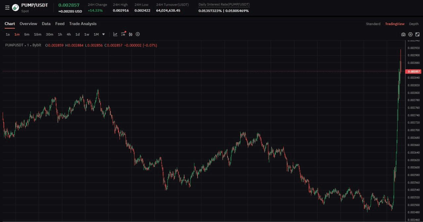Switch to the Depth chart view

pyautogui.click(x=414, y=24)
